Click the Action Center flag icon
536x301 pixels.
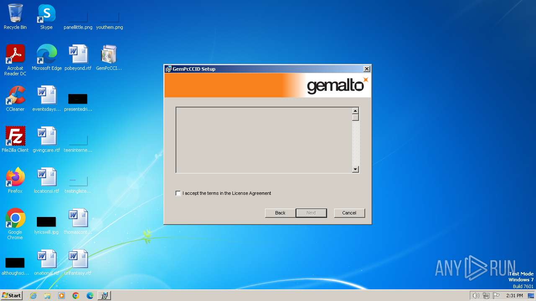click(x=497, y=296)
